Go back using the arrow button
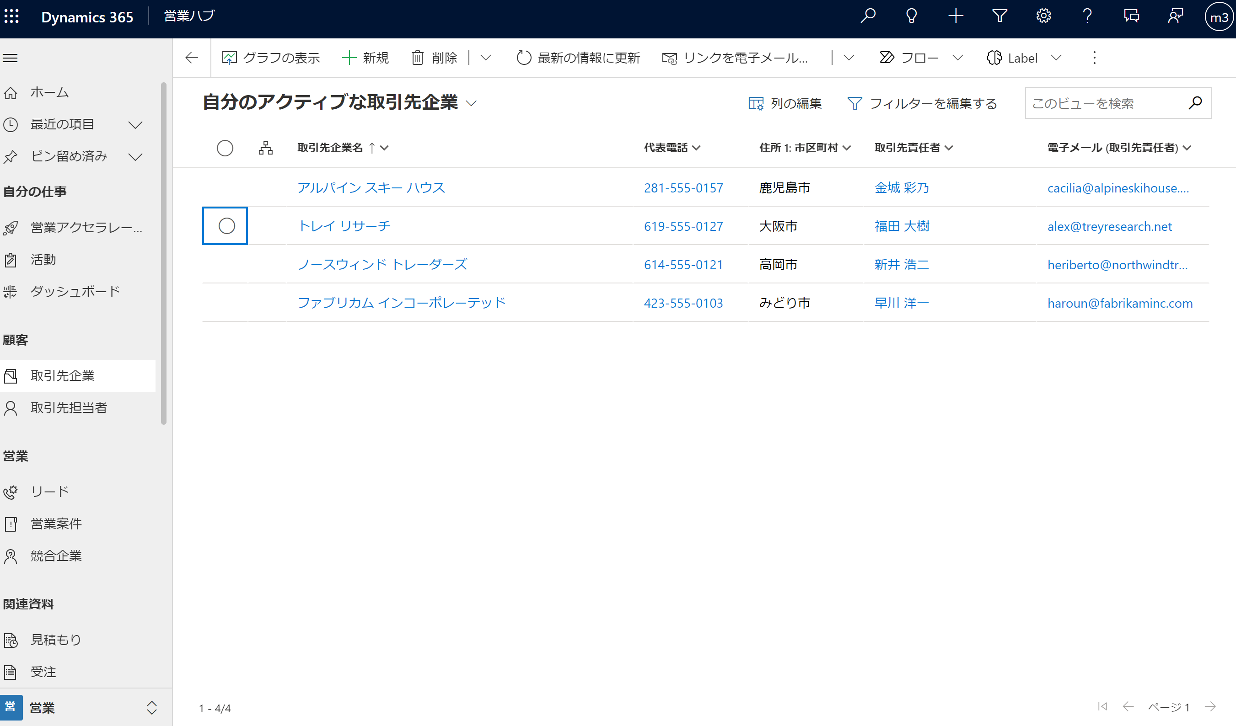The width and height of the screenshot is (1236, 726). pyautogui.click(x=192, y=58)
